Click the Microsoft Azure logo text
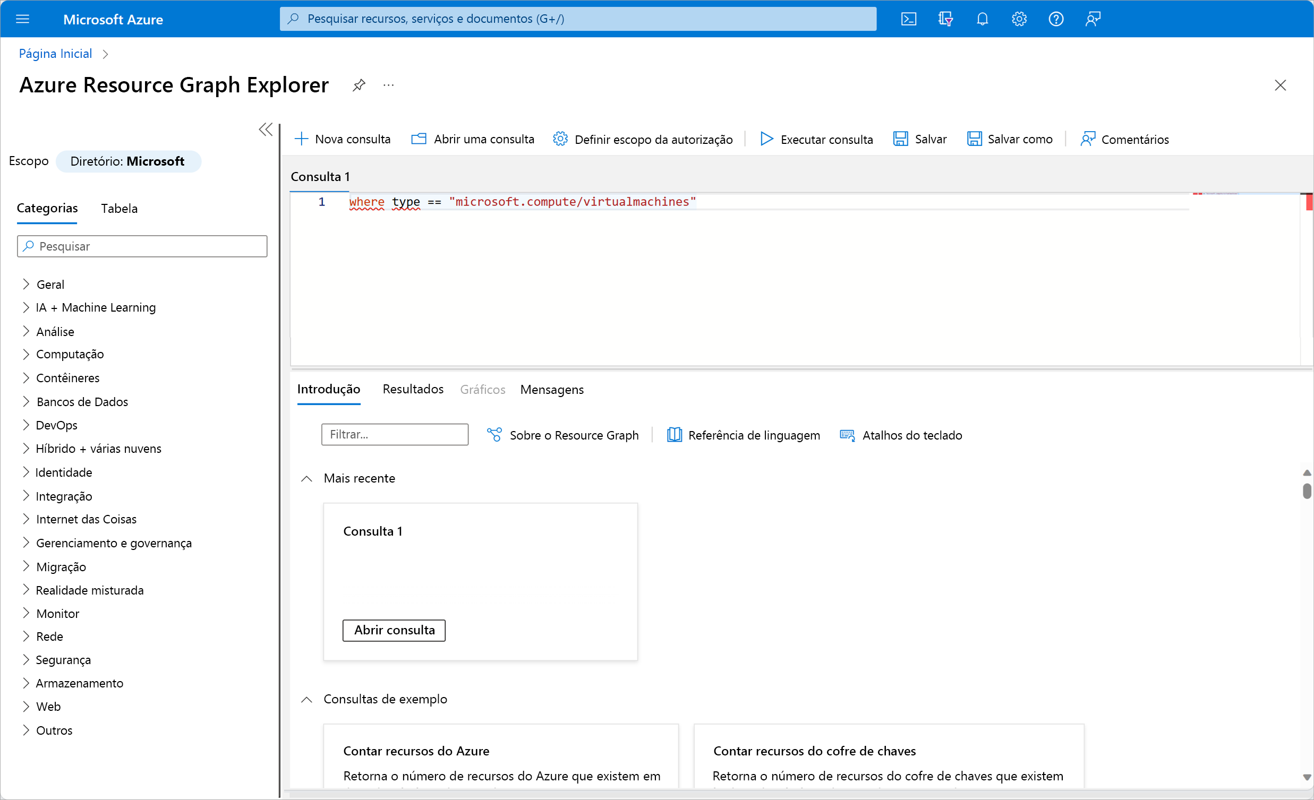The height and width of the screenshot is (800, 1314). point(113,19)
